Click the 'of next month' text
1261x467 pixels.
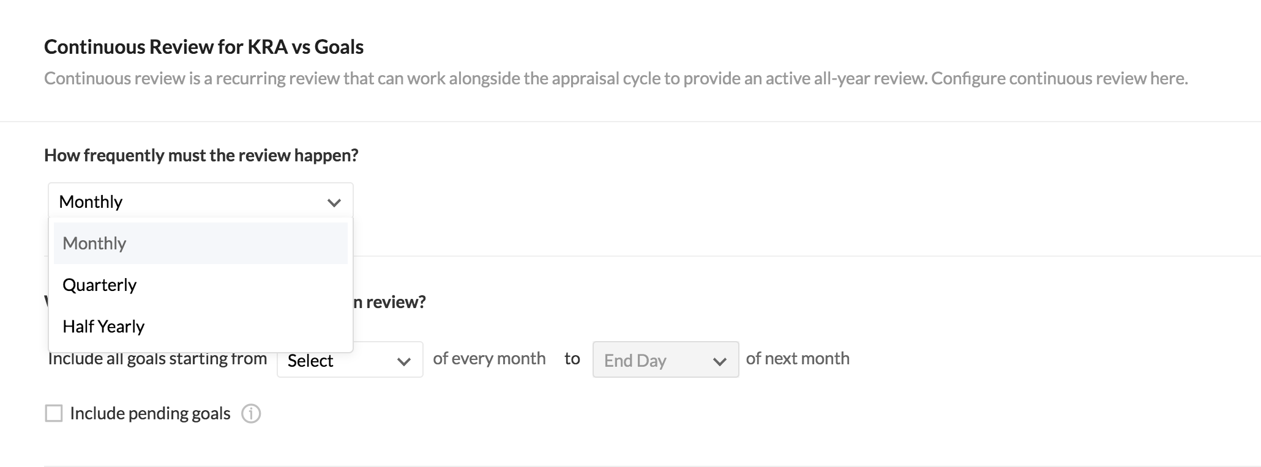tap(797, 358)
